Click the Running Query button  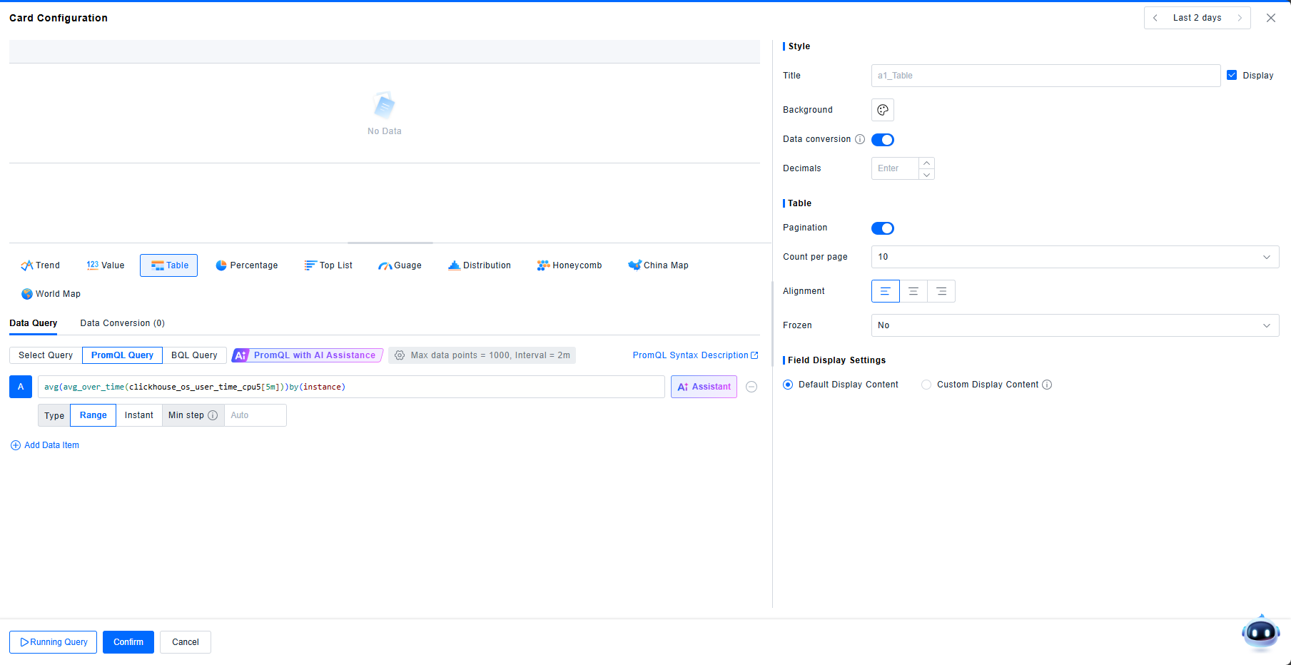54,642
